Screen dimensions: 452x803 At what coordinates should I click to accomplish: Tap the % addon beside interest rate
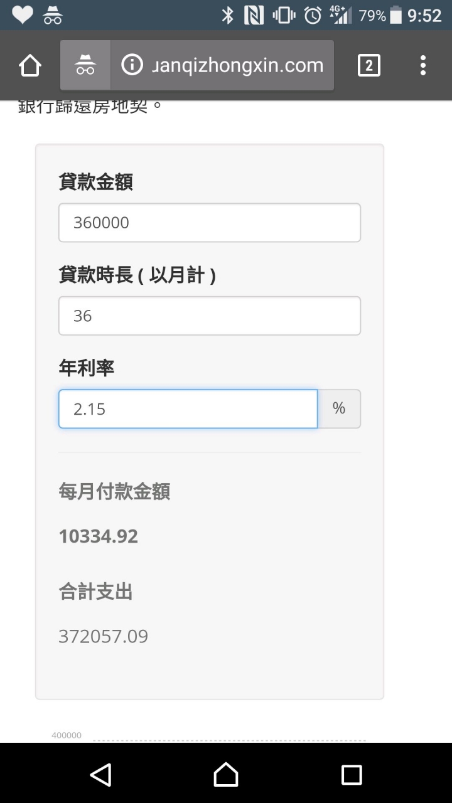[339, 409]
